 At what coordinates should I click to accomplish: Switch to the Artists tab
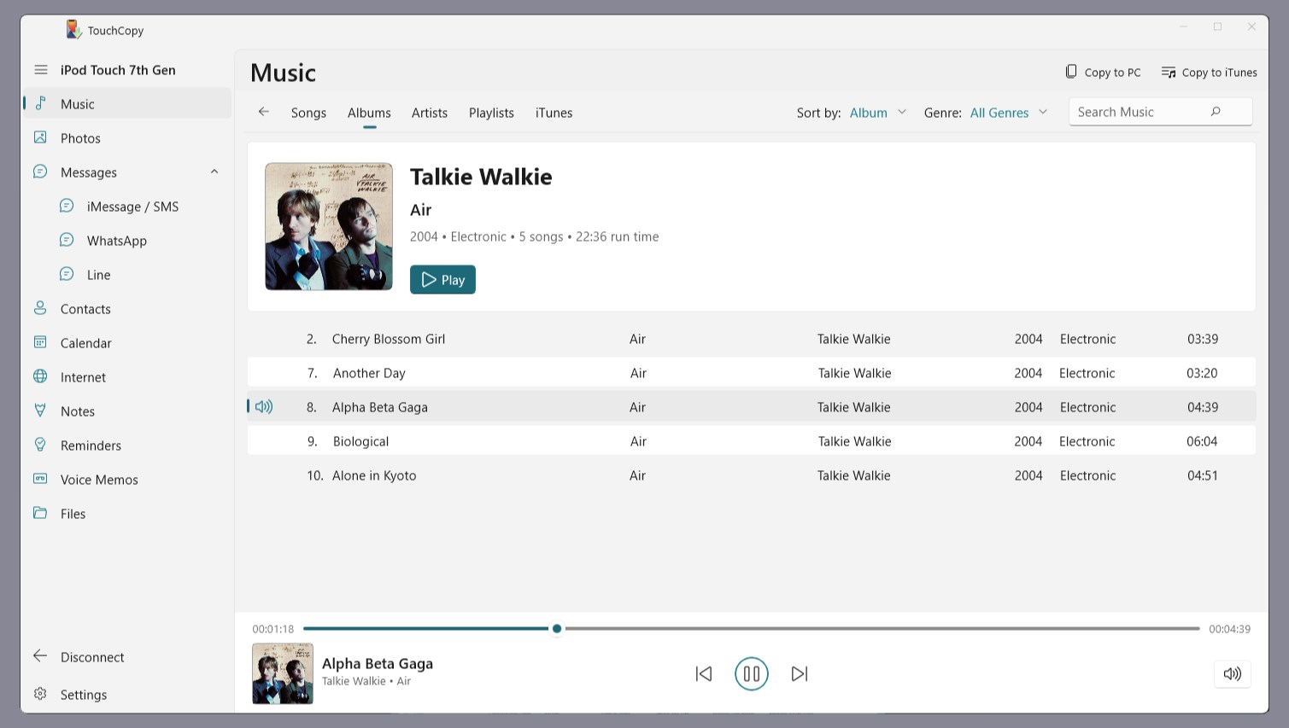coord(430,113)
